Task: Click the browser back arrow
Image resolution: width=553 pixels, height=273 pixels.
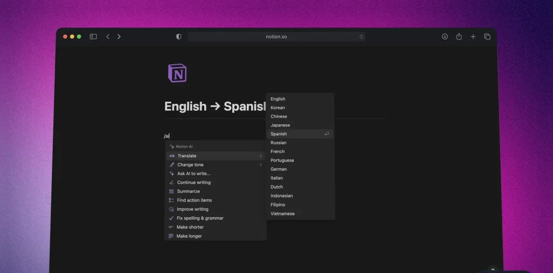Action: coord(107,37)
